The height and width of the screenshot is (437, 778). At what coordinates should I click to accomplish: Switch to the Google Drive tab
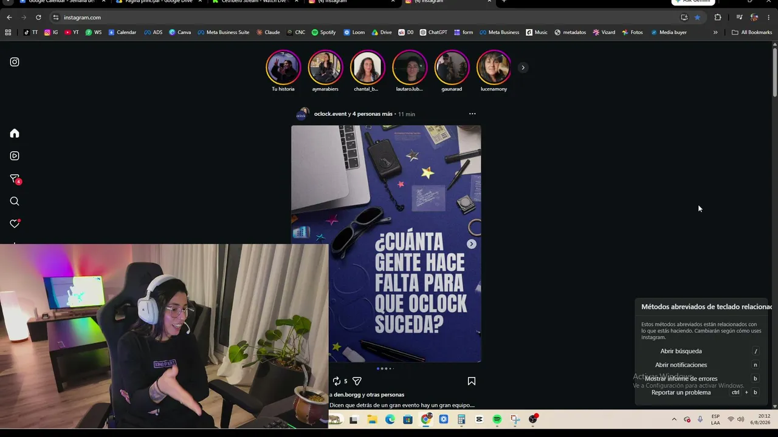(x=158, y=2)
